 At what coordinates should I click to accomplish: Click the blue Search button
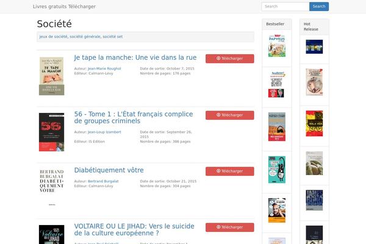click(x=319, y=7)
